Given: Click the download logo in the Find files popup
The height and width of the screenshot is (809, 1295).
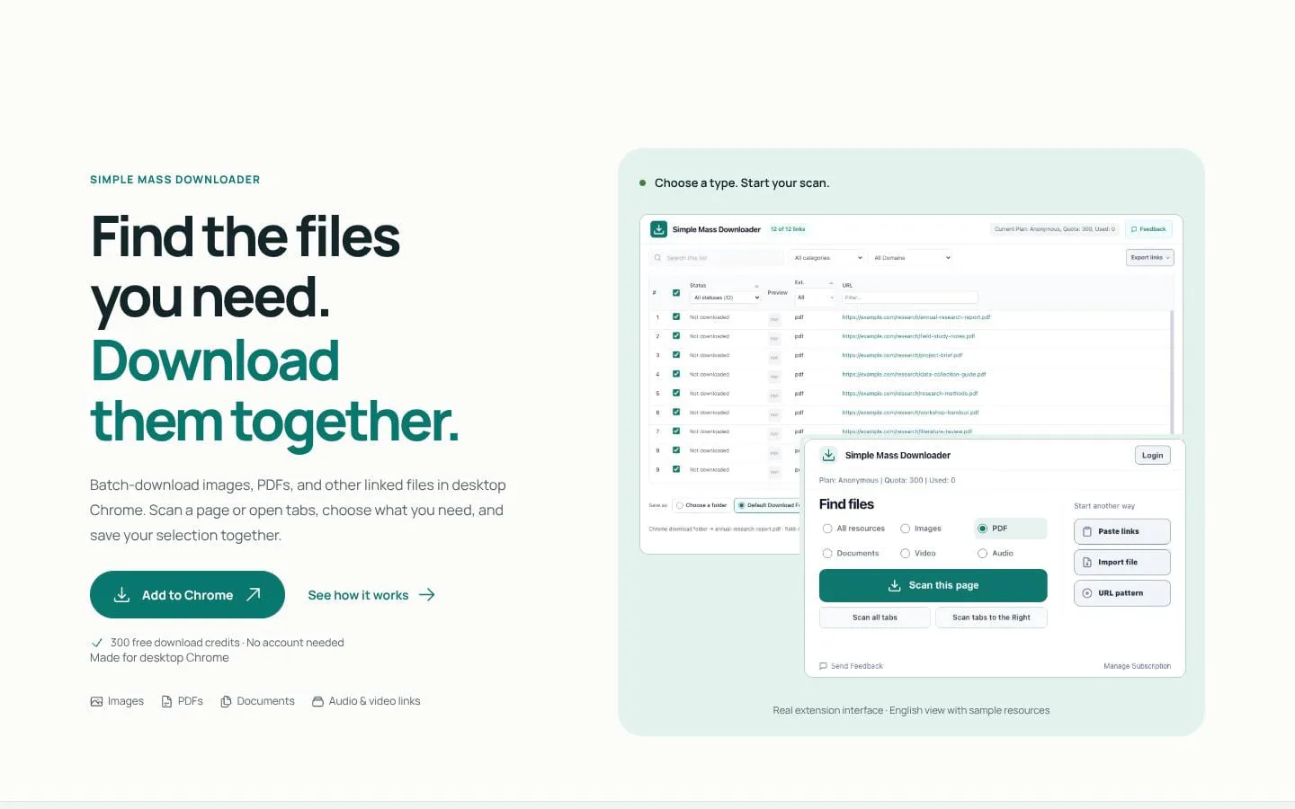Looking at the screenshot, I should click(828, 455).
